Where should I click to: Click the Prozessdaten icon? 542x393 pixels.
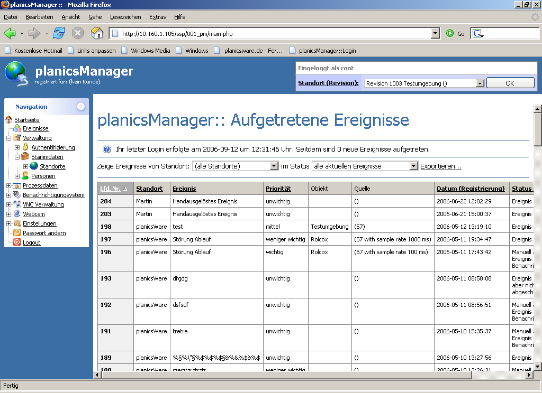tap(17, 185)
